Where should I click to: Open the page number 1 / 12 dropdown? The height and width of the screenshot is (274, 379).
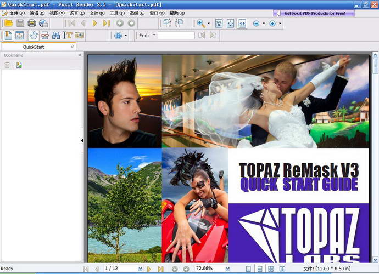(140, 269)
